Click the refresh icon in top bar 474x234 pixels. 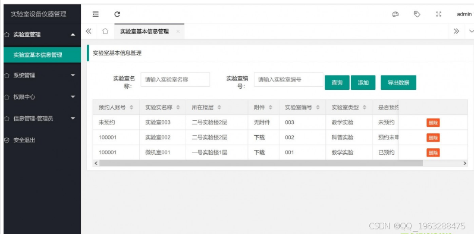[117, 14]
